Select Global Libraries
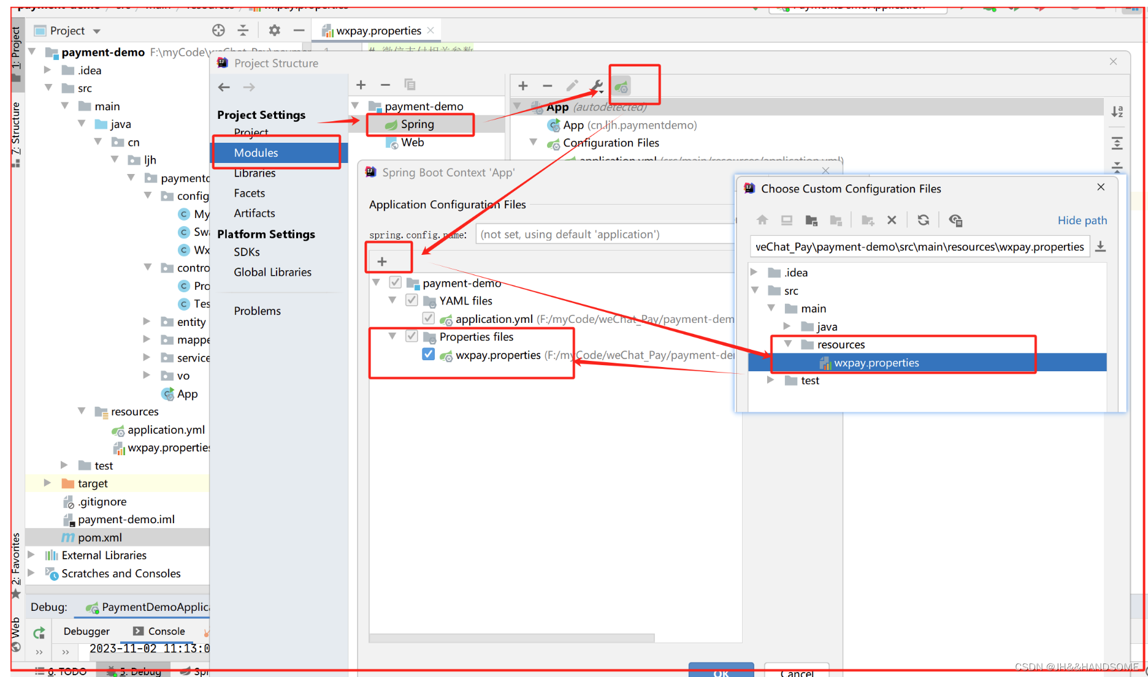The height and width of the screenshot is (677, 1148). pos(272,272)
